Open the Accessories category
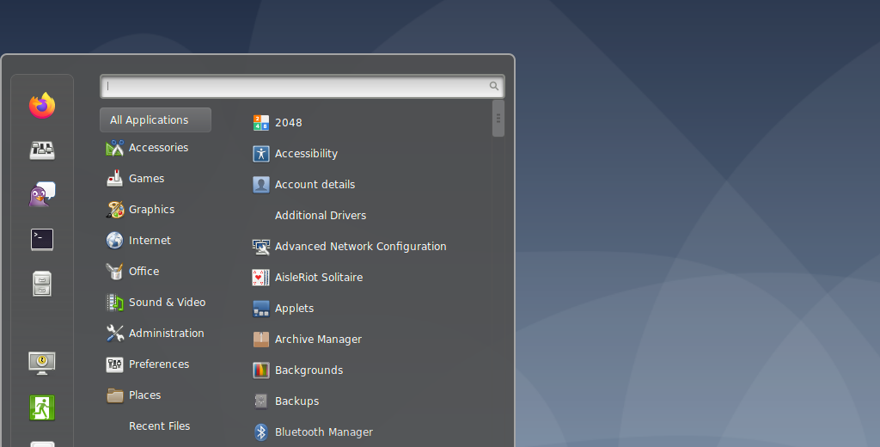The width and height of the screenshot is (880, 447). pos(157,148)
